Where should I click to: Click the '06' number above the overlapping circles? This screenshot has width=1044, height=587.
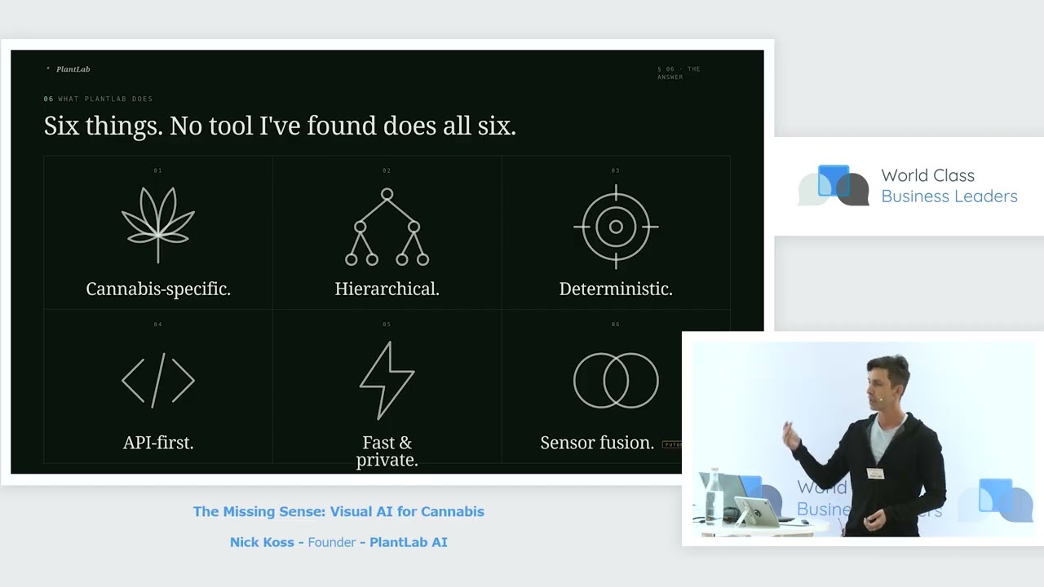tap(616, 324)
